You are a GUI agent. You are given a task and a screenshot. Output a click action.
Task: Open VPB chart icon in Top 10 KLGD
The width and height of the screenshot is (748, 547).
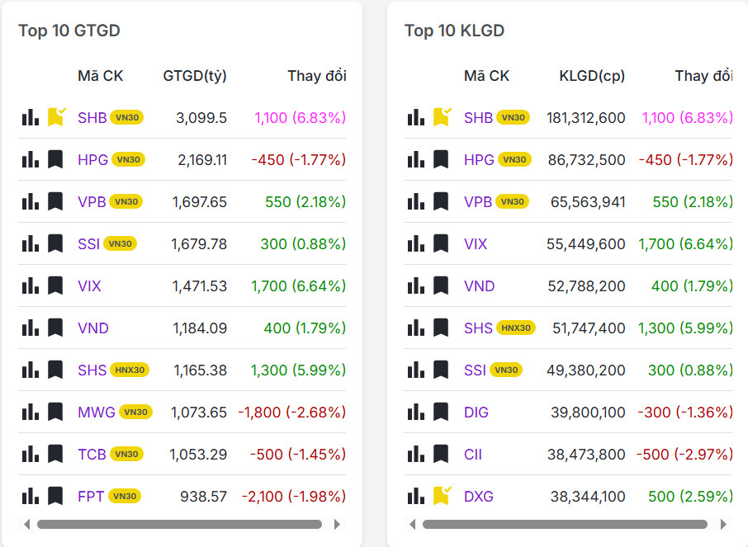point(416,201)
